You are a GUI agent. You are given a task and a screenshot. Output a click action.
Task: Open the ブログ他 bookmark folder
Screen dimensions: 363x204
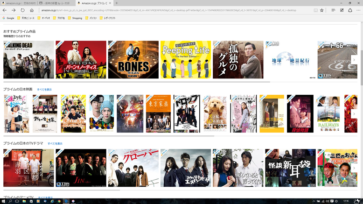tap(59, 18)
